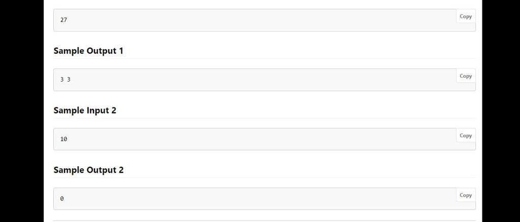Screen dimensions: 520x222
Task: Click the "Sample Output 1" heading
Action: 88,51
